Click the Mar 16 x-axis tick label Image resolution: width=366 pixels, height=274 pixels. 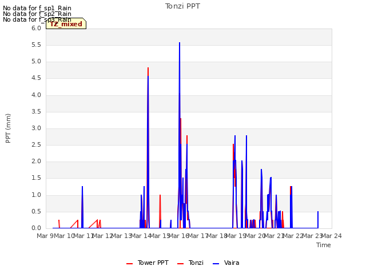(179, 236)
